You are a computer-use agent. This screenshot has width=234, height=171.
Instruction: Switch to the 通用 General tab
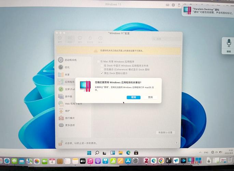[60, 40]
